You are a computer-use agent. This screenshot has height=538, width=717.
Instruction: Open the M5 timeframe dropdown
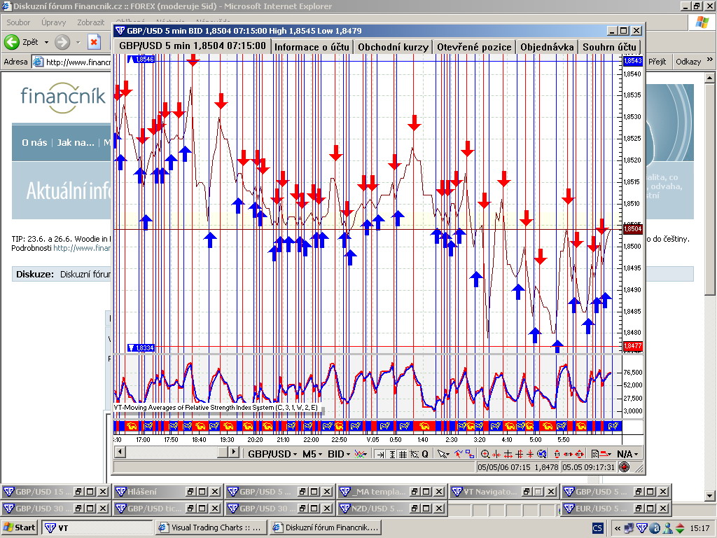tap(312, 454)
